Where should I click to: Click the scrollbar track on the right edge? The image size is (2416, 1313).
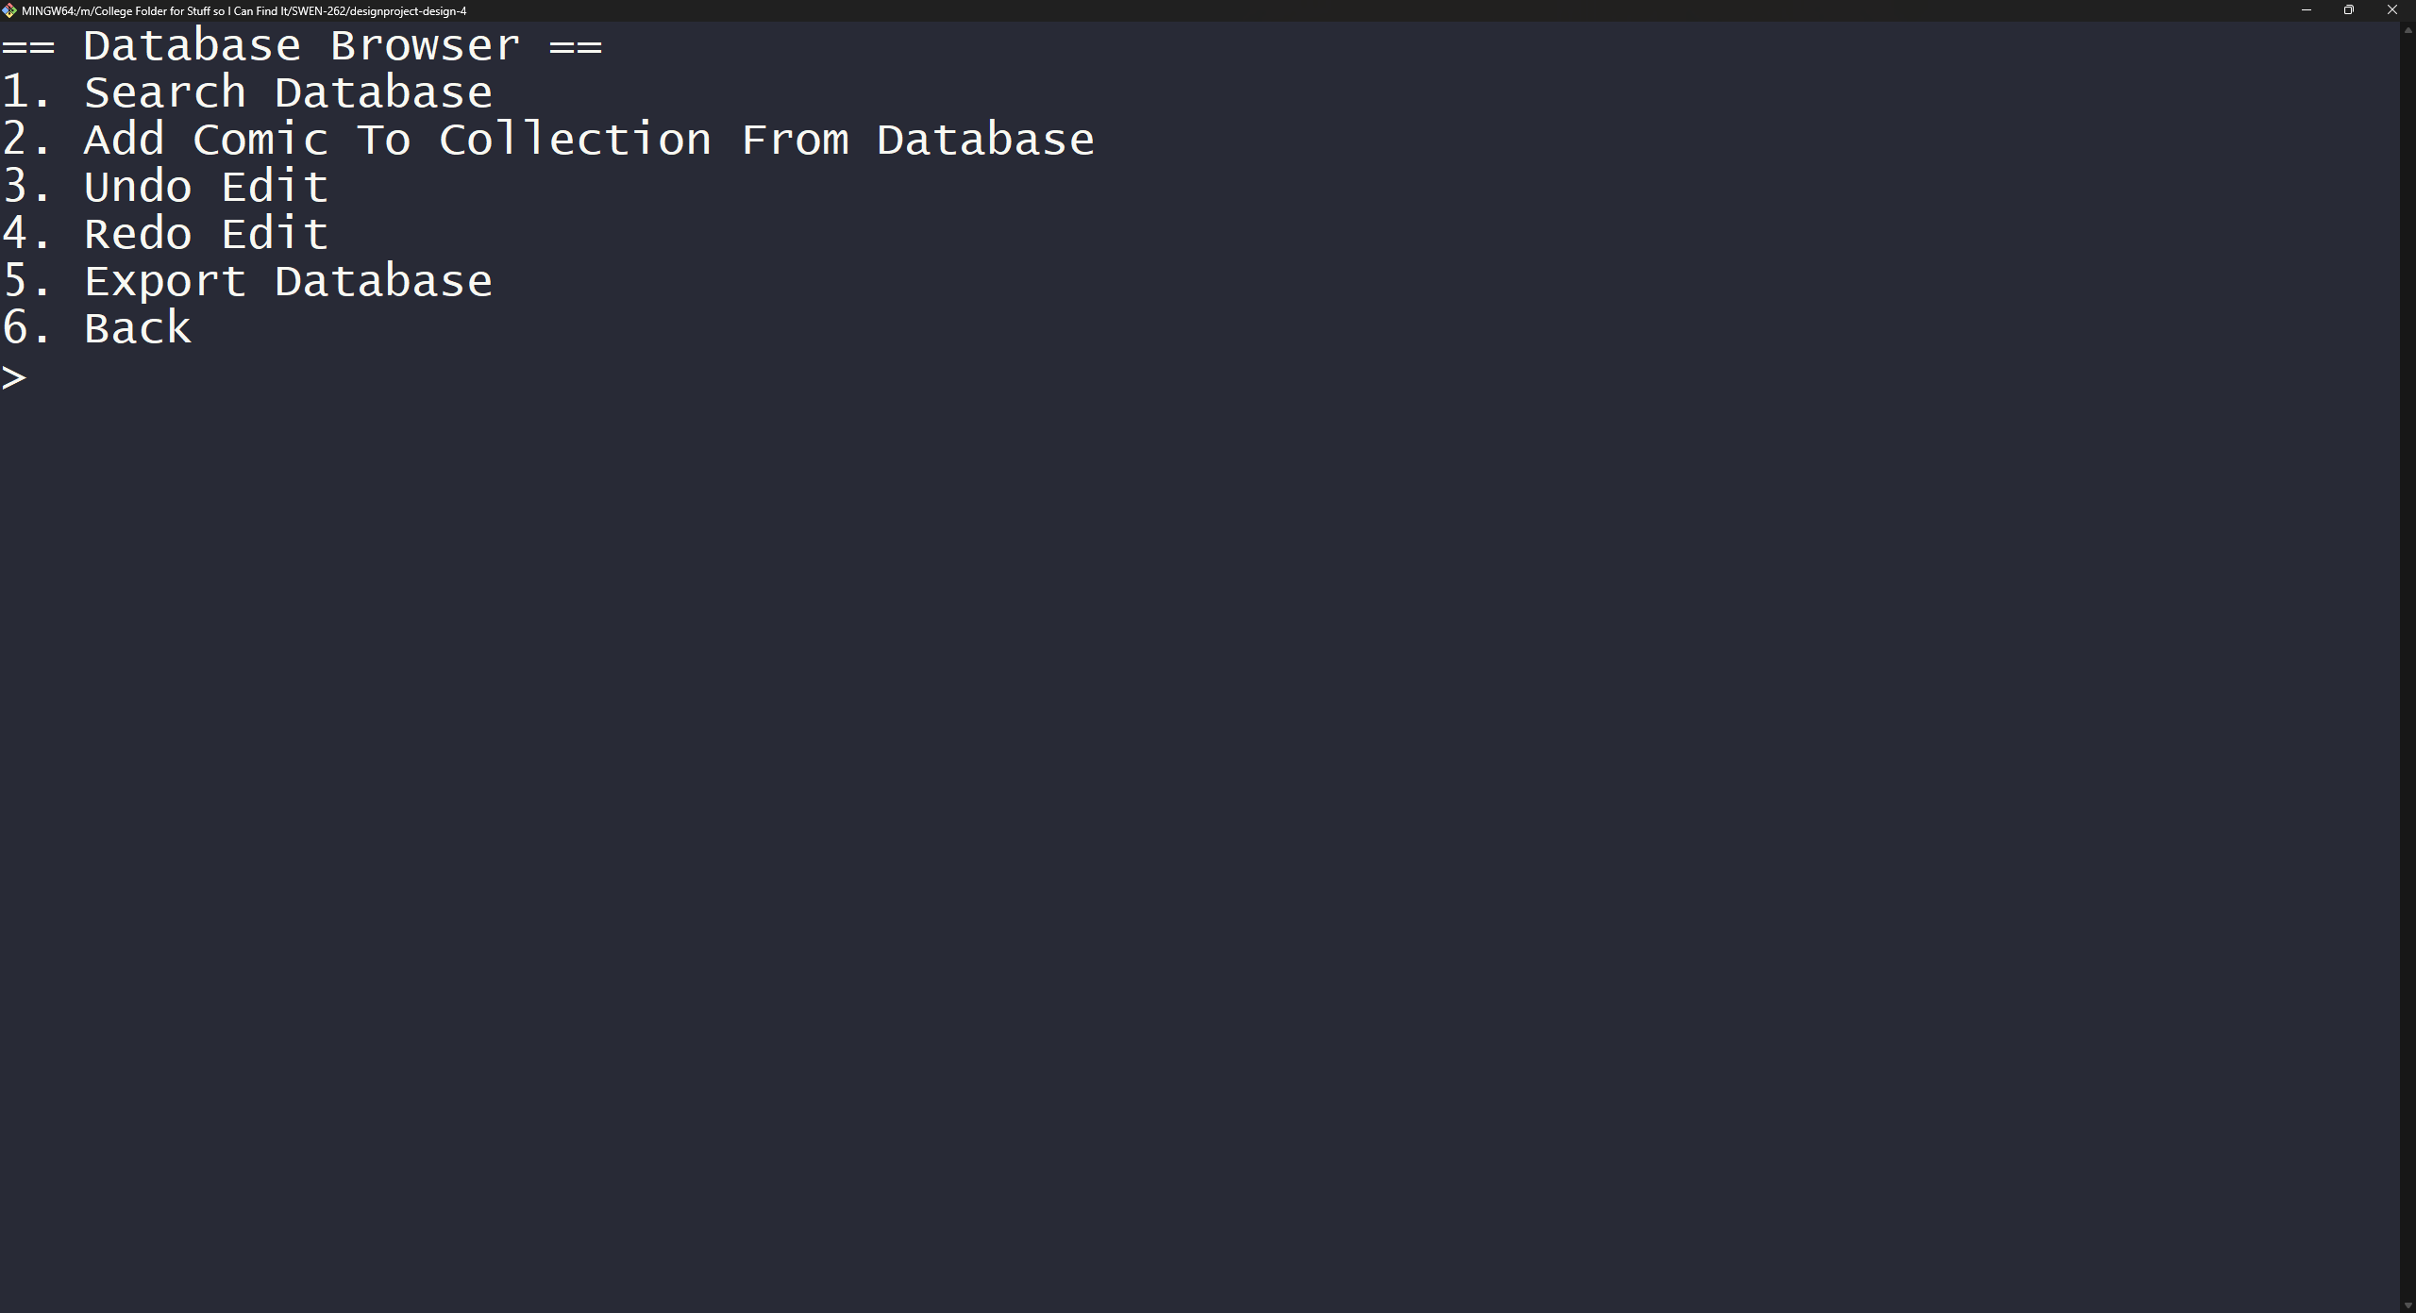2408,660
